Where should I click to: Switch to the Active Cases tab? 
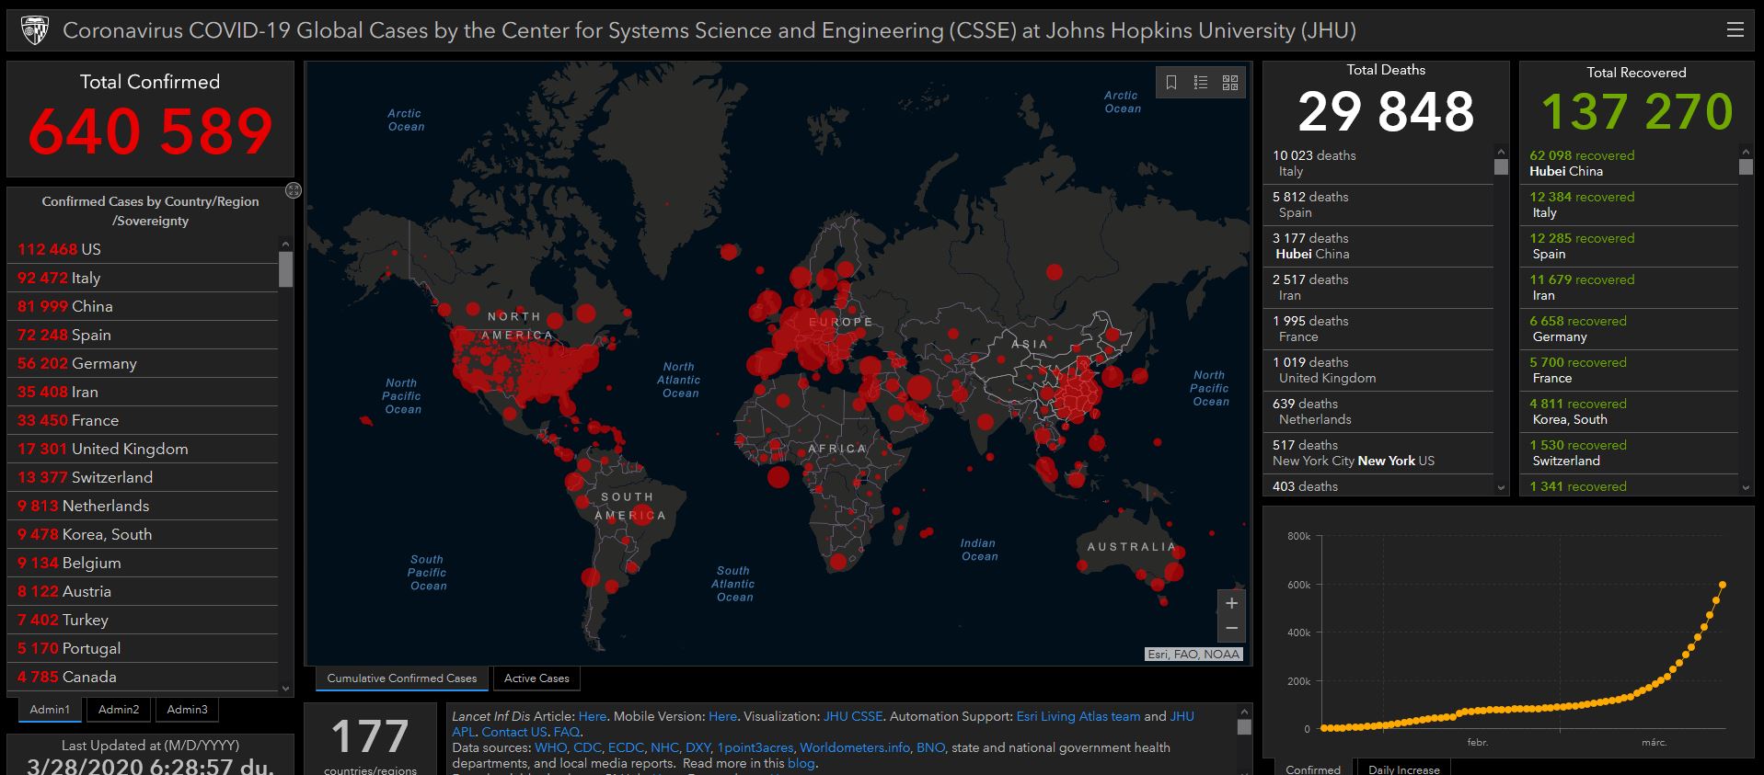[x=536, y=678]
